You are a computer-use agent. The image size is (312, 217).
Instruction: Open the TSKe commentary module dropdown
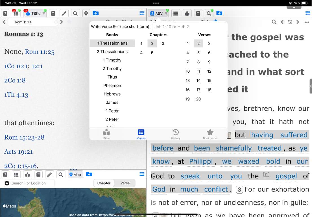[x=44, y=14]
